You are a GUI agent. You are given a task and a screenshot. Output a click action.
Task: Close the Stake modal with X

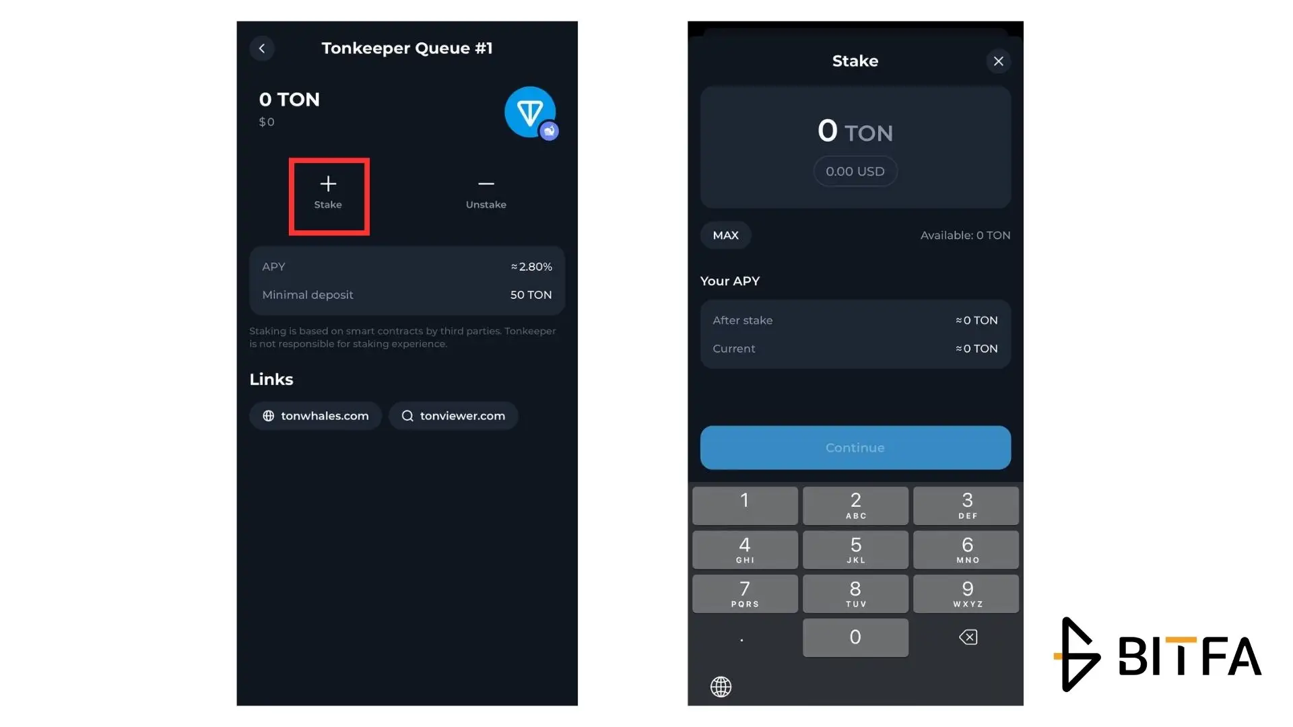(x=998, y=61)
